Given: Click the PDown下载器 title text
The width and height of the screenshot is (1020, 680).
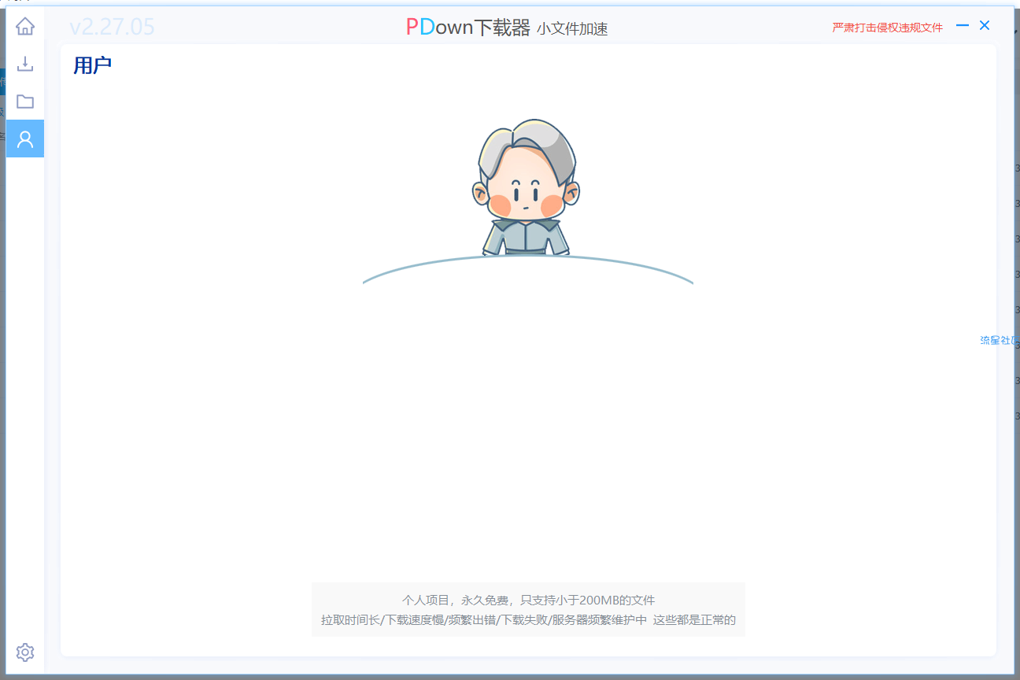Looking at the screenshot, I should pyautogui.click(x=468, y=28).
